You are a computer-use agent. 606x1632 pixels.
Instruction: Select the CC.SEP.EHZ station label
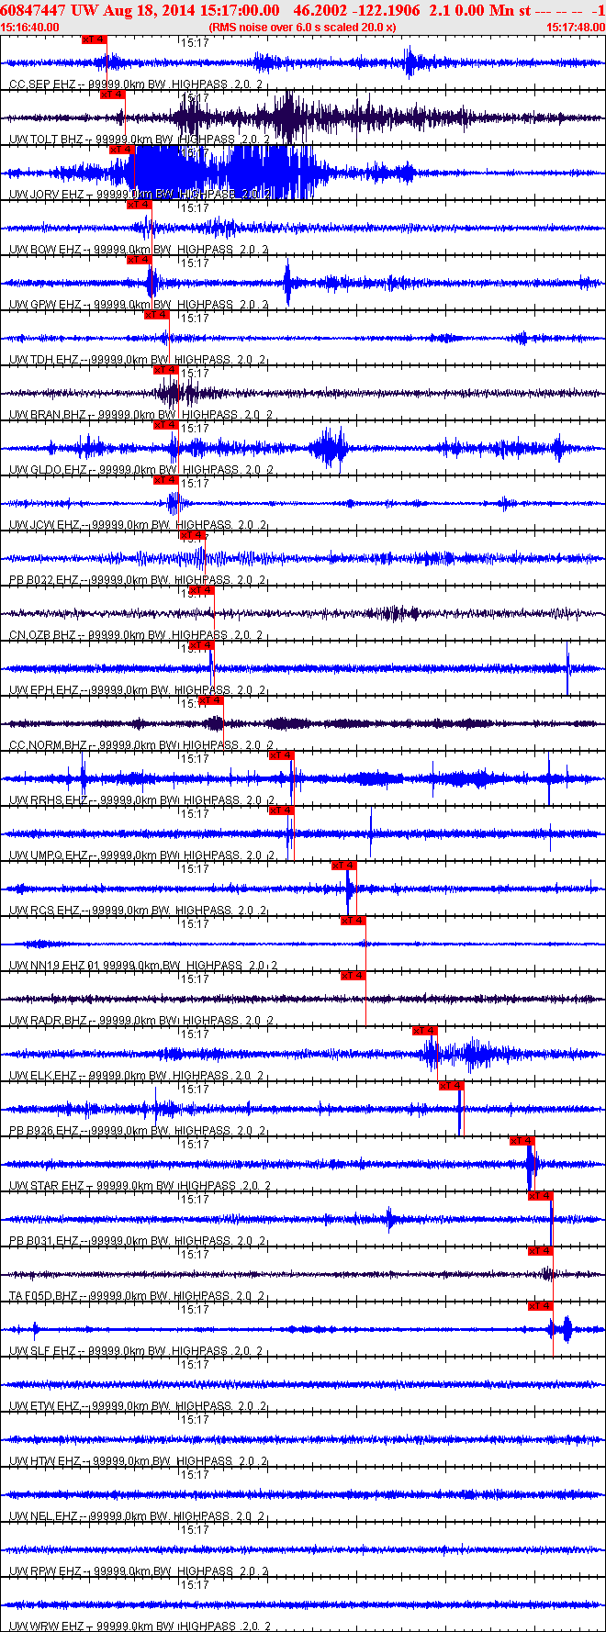(42, 84)
